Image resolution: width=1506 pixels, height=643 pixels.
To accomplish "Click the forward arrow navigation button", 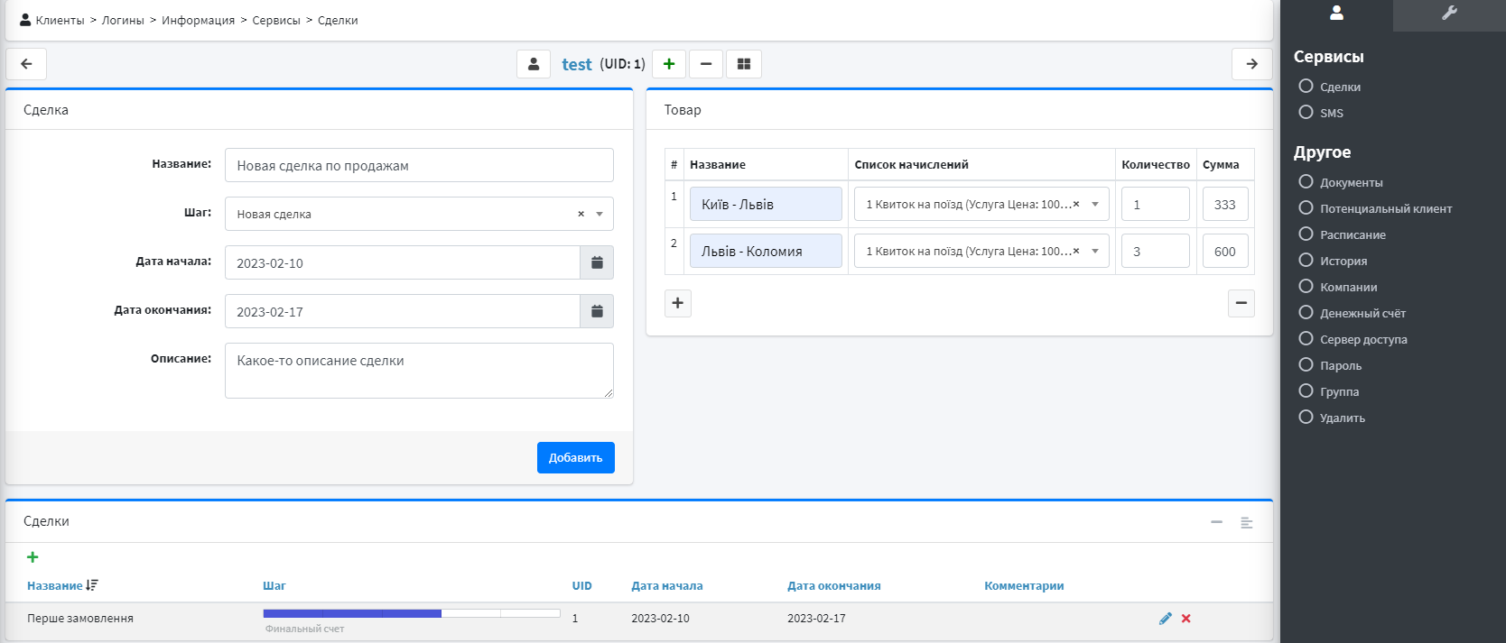I will [x=1251, y=64].
